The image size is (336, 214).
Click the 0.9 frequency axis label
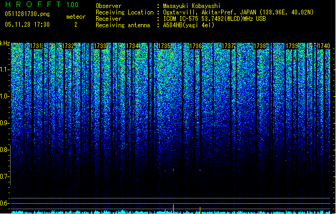(x=4, y=123)
